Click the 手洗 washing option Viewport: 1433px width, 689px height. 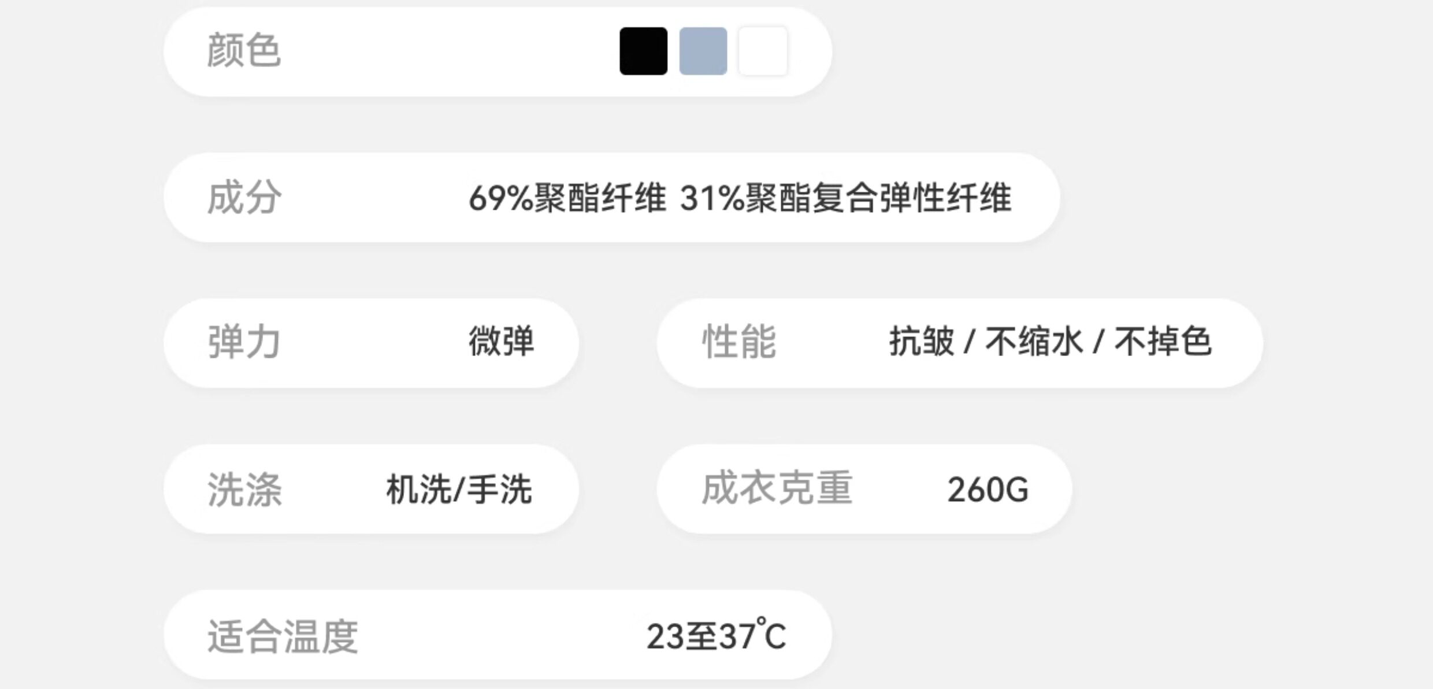[x=499, y=490]
